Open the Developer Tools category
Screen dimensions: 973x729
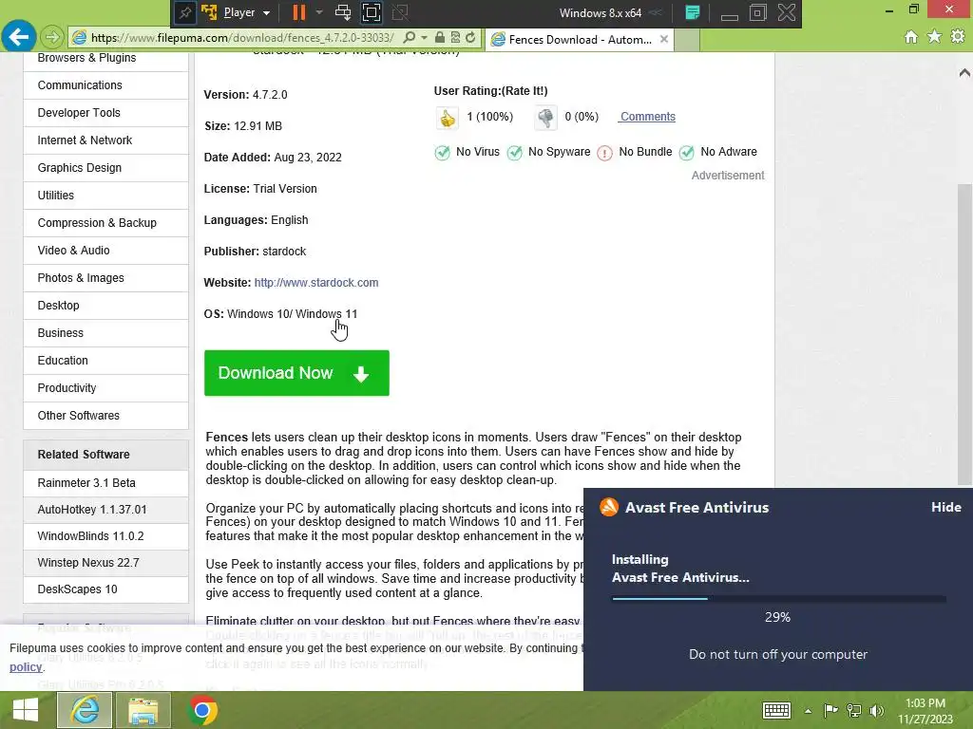coord(105,113)
